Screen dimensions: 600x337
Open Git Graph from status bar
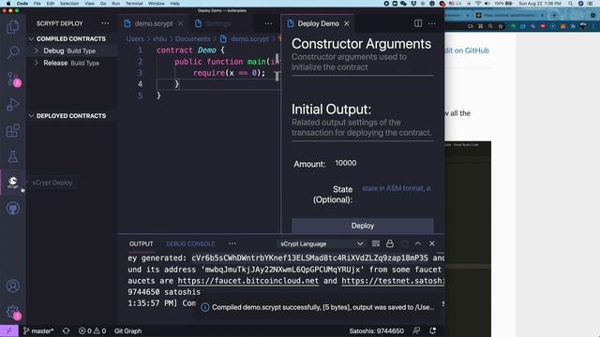click(x=127, y=330)
